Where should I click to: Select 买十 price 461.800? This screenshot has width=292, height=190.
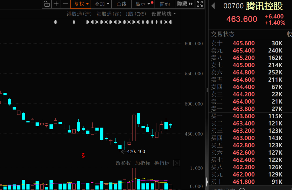tap(244, 182)
